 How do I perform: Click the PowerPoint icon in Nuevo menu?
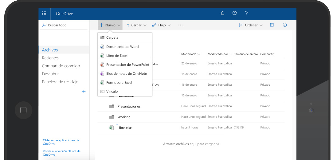102,64
